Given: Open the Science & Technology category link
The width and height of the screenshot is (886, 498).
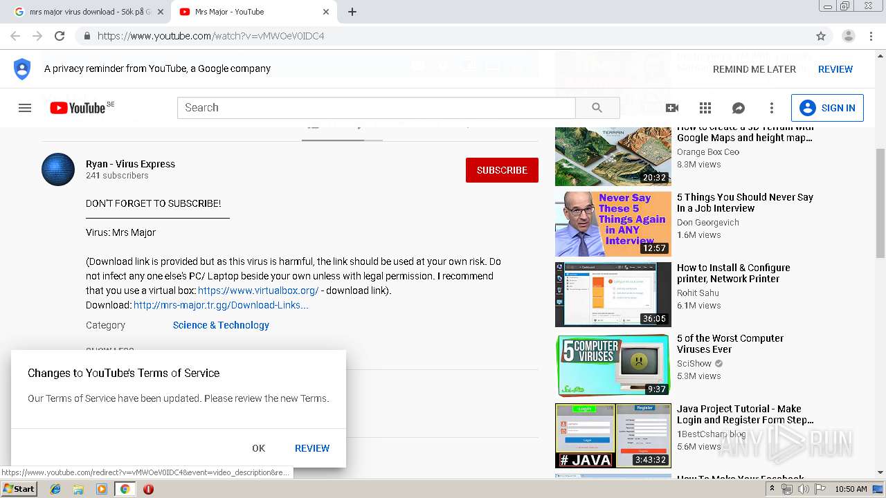Looking at the screenshot, I should 221,325.
